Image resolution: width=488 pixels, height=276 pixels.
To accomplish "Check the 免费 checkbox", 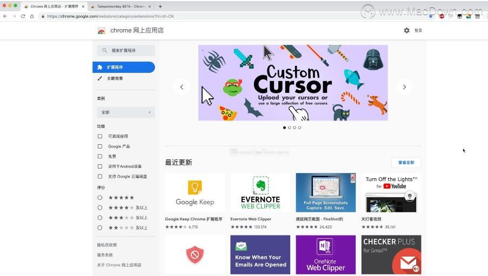I will click(x=100, y=156).
